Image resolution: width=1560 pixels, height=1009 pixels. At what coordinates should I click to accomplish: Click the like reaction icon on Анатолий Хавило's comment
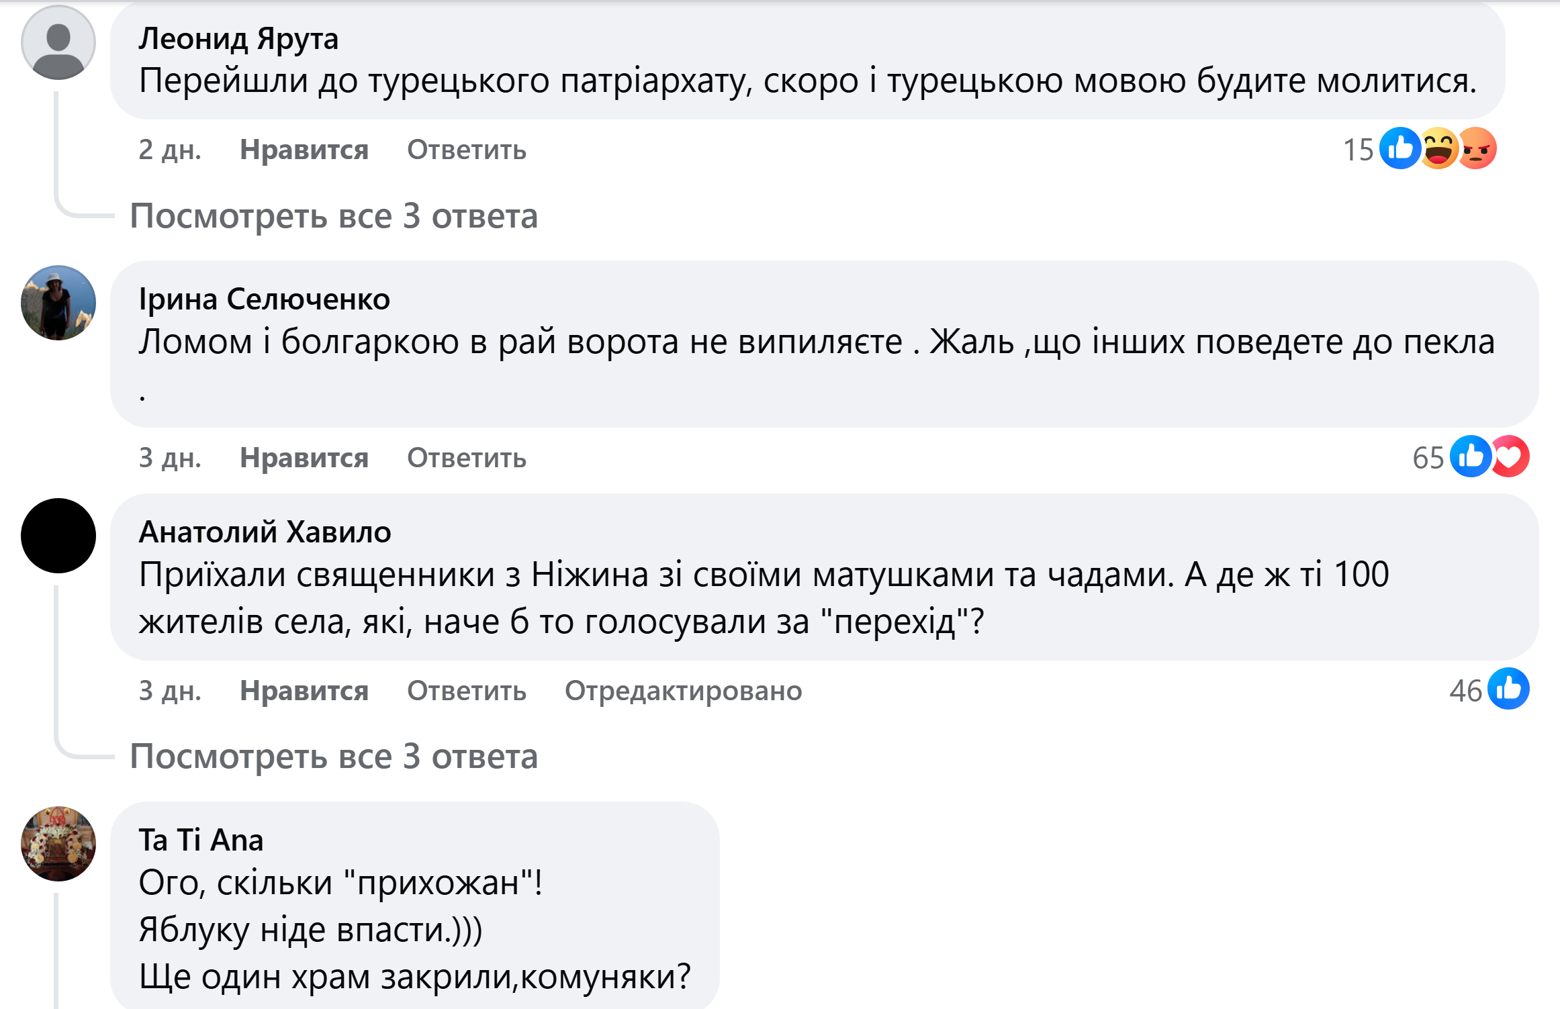click(1508, 689)
